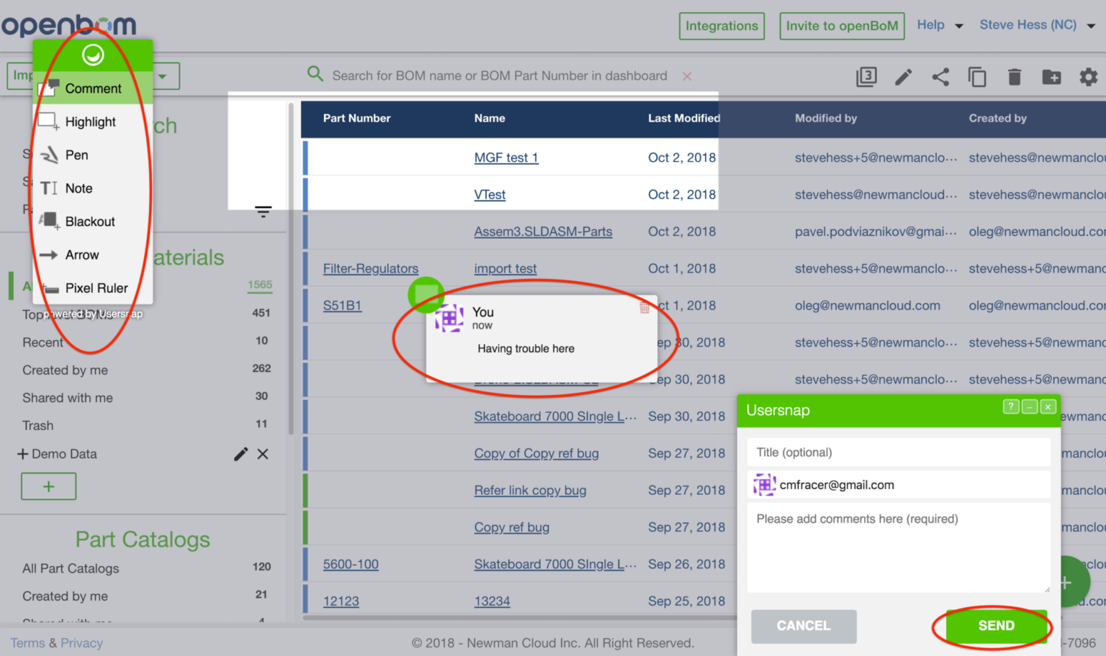Open the dashboard settings gear
Screen dimensions: 1106x656
[1089, 77]
